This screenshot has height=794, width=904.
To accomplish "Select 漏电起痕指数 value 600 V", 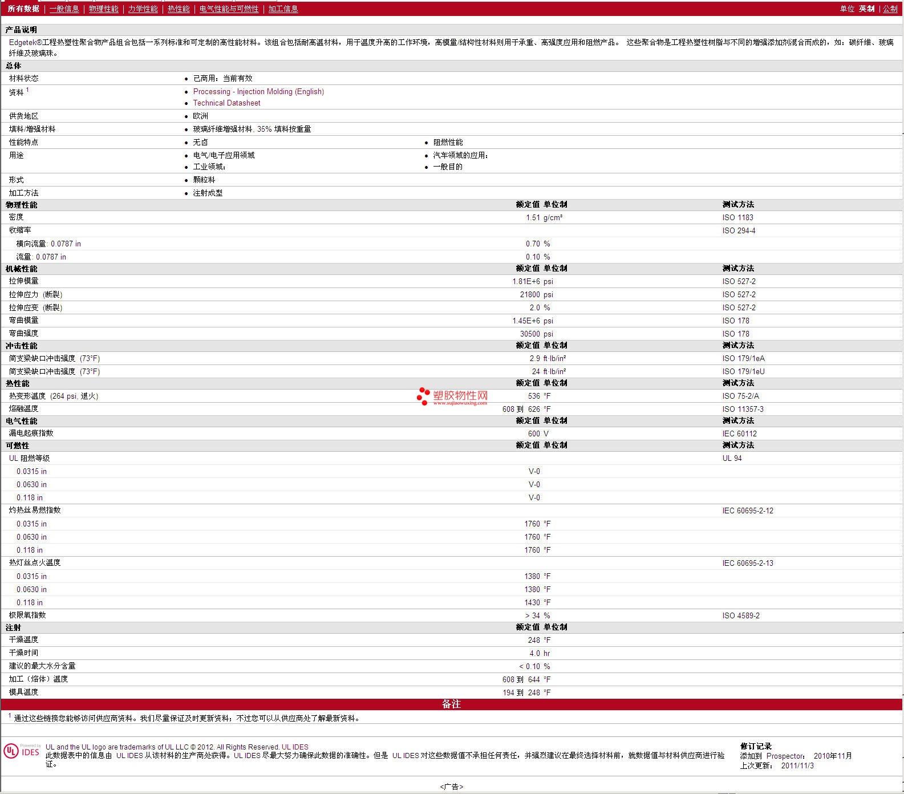I will click(x=538, y=434).
